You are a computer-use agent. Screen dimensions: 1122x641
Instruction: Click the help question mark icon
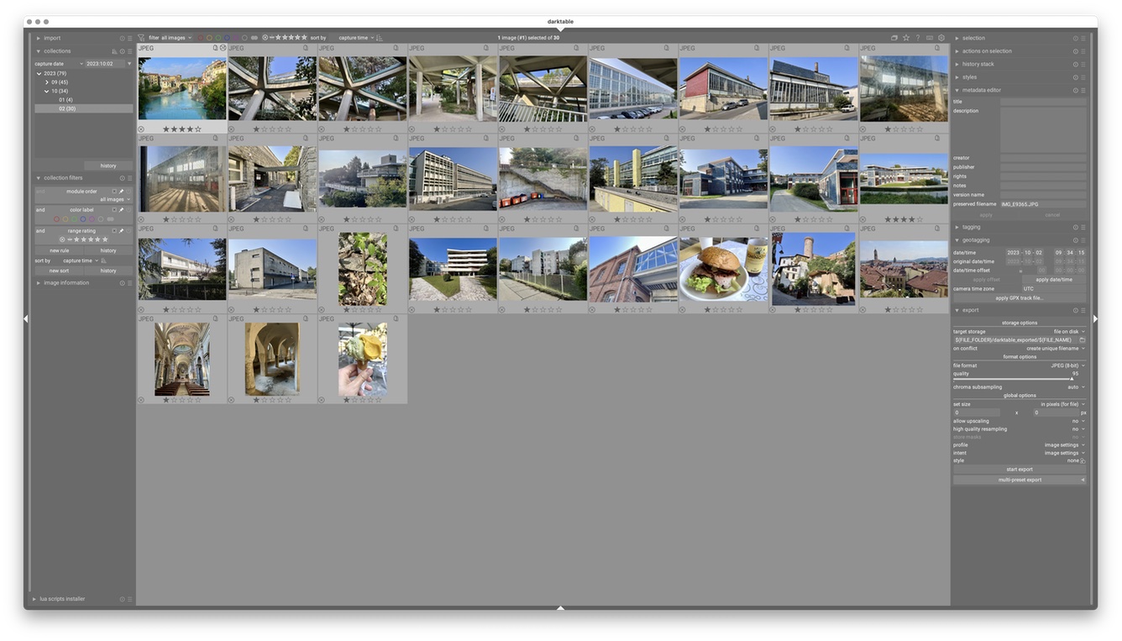918,38
